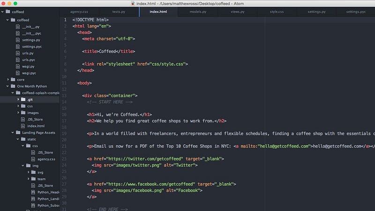Click the root coffeed folder icon

tap(8, 11)
